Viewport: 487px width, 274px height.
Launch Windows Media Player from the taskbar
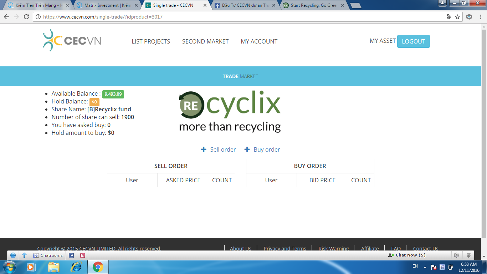[31, 267]
